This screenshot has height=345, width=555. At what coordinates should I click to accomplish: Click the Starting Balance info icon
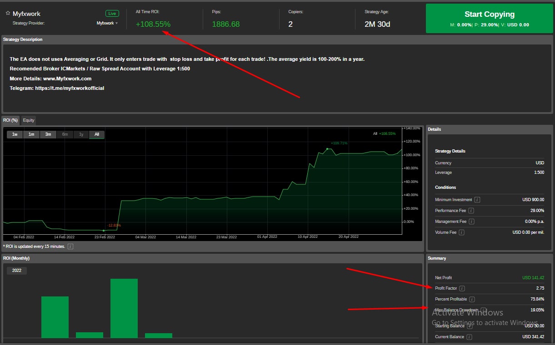coord(470,326)
